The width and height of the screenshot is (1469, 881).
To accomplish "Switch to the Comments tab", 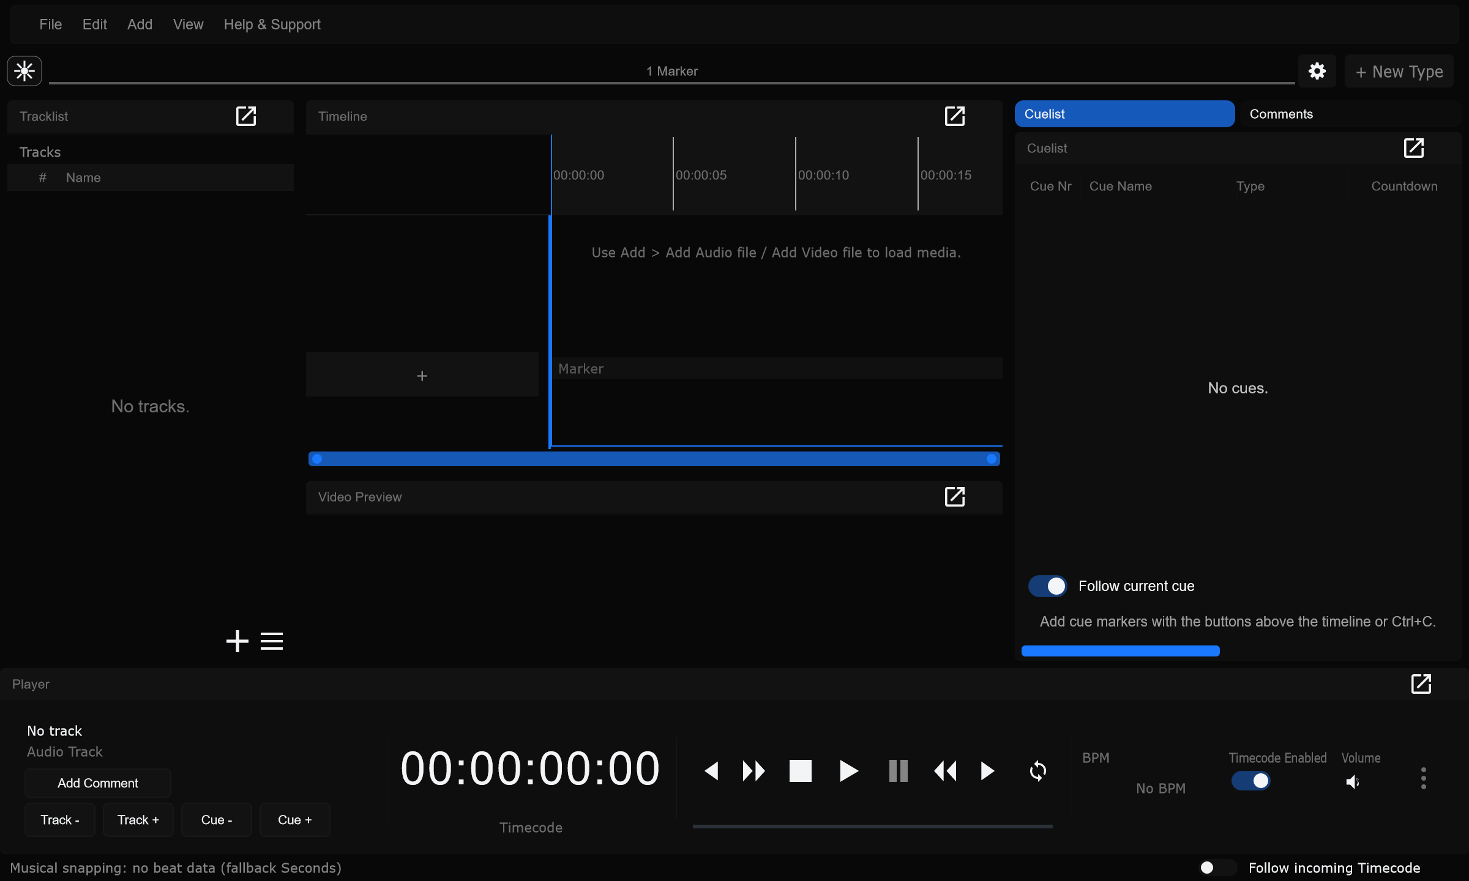I will tap(1350, 114).
